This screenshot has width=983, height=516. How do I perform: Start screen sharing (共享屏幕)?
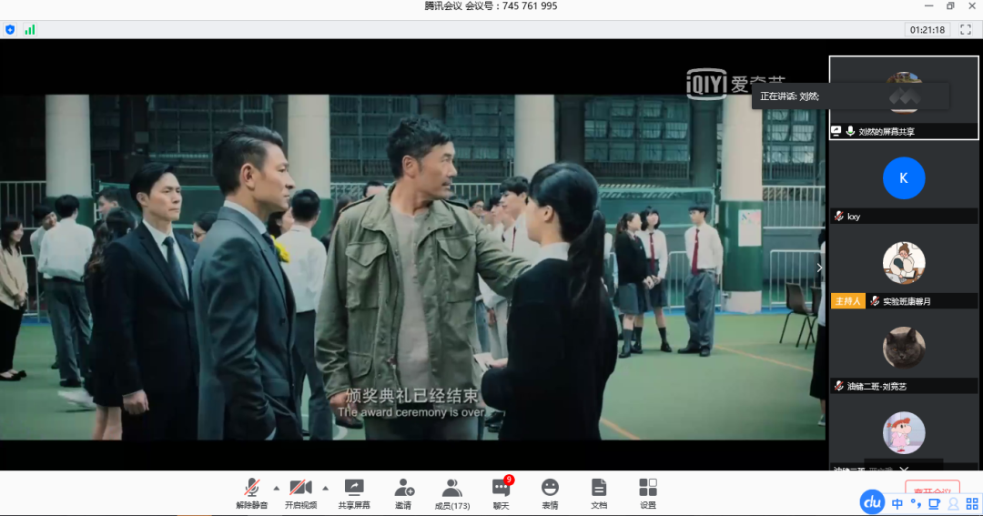(x=354, y=493)
